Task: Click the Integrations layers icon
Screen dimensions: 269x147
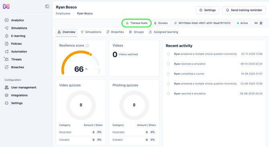Action: [x=6, y=95]
